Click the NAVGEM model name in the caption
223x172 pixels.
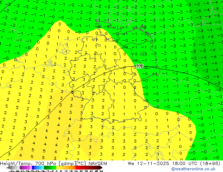pyautogui.click(x=97, y=164)
